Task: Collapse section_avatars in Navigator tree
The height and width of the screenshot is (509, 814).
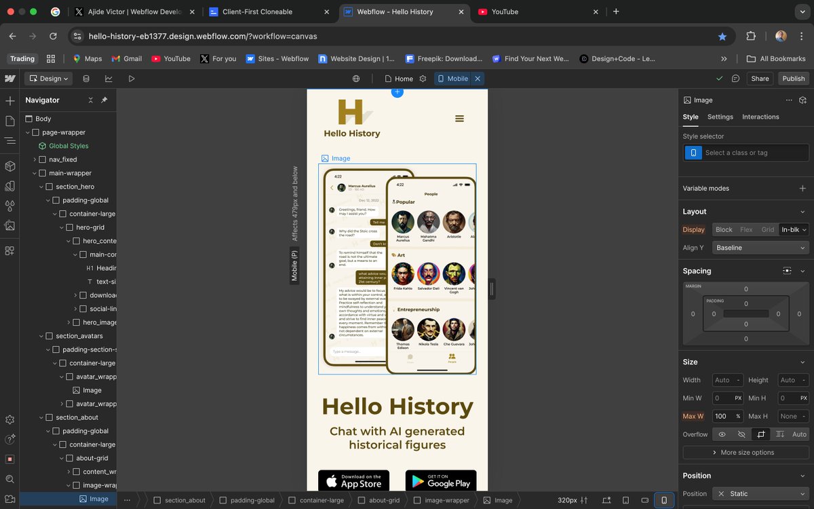Action: pyautogui.click(x=41, y=336)
